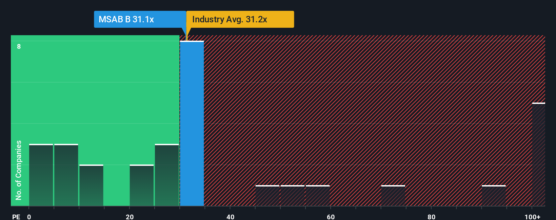Click the PE axis label
The width and height of the screenshot is (556, 220).
pos(16,217)
